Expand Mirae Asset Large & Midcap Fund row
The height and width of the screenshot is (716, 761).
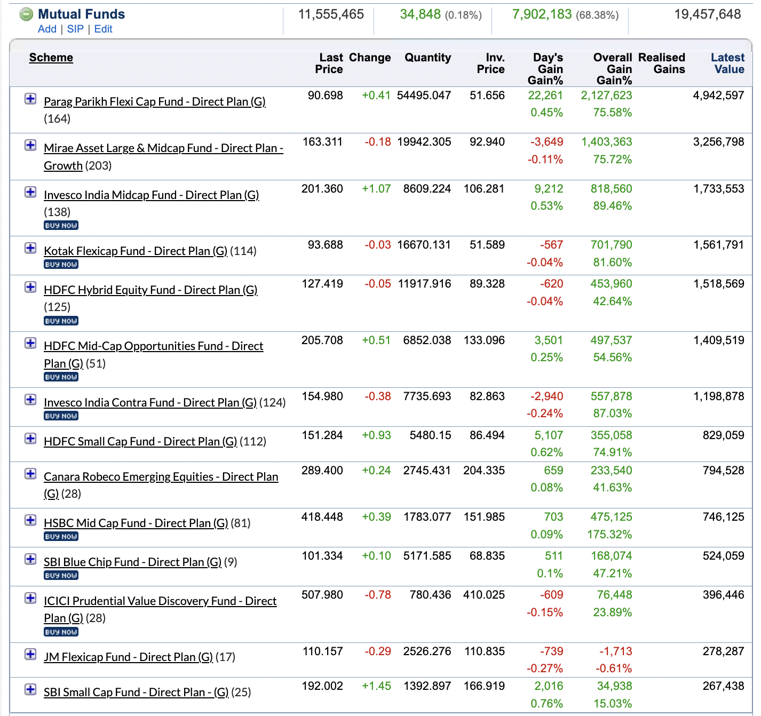click(30, 145)
